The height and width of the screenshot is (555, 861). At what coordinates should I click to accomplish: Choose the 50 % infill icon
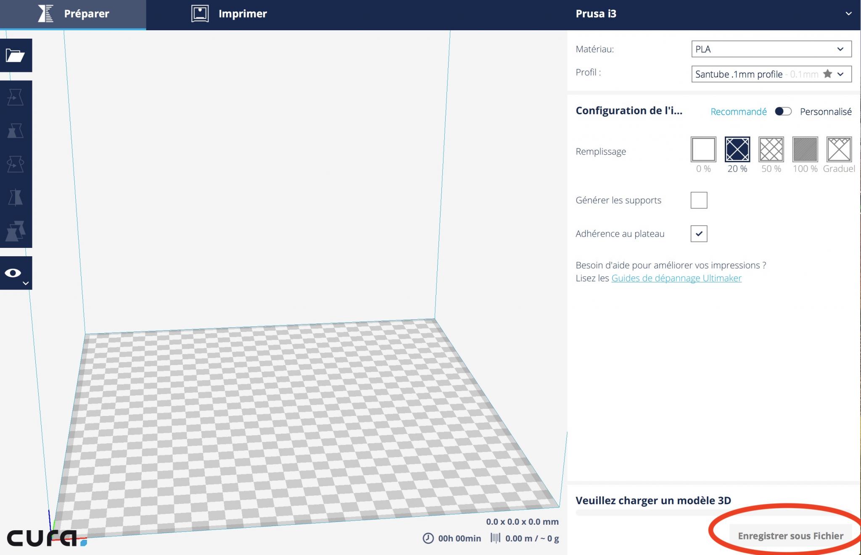pyautogui.click(x=771, y=149)
